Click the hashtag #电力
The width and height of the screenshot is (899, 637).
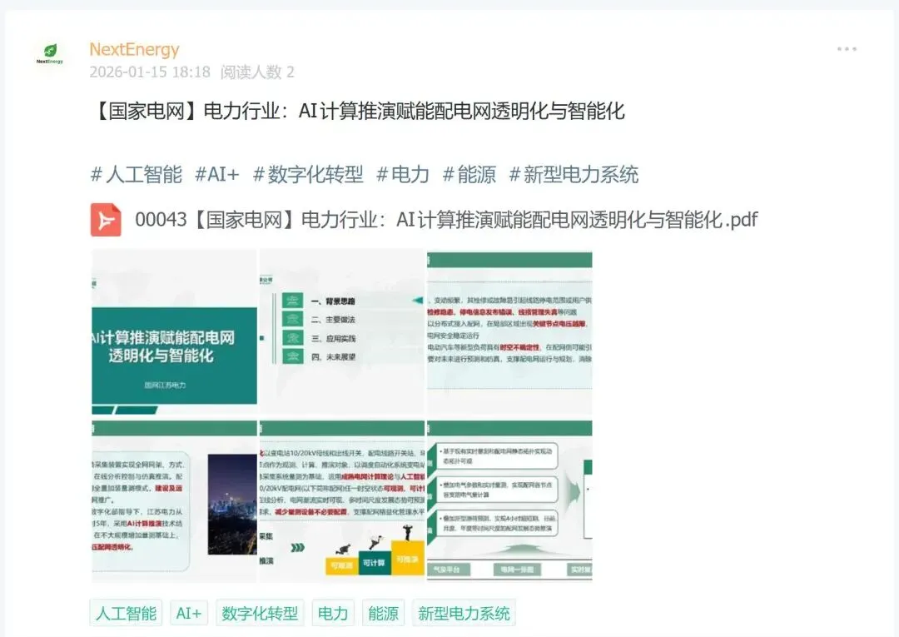click(403, 174)
